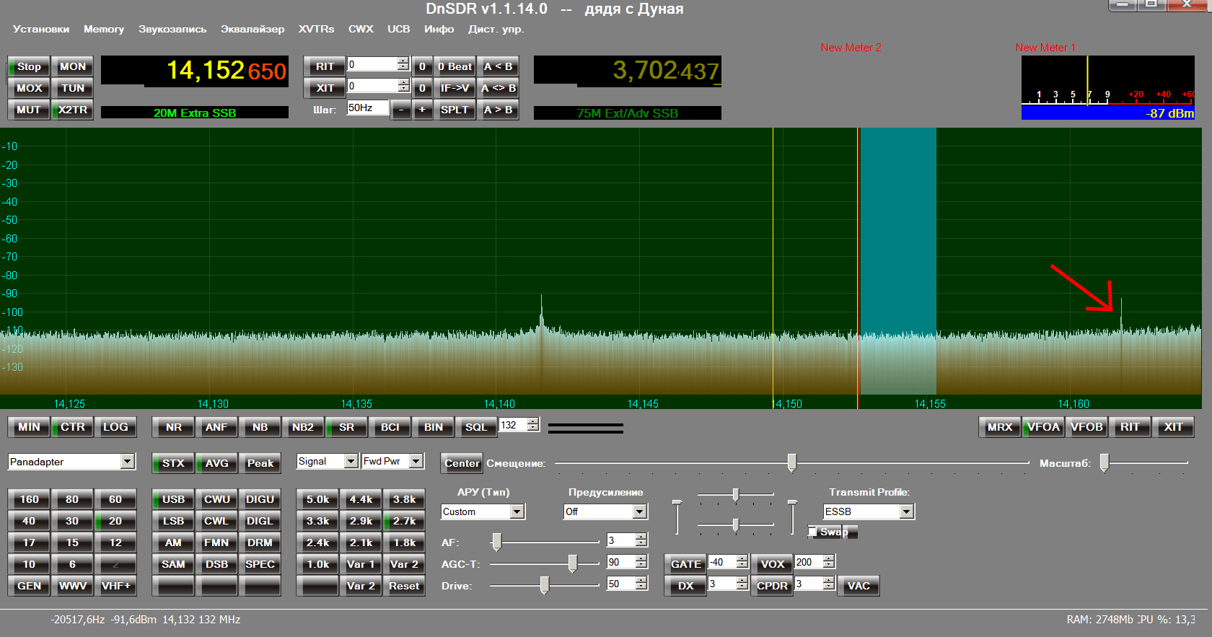Check the Swap checkbox
Viewport: 1212px width, 637px height.
[813, 532]
